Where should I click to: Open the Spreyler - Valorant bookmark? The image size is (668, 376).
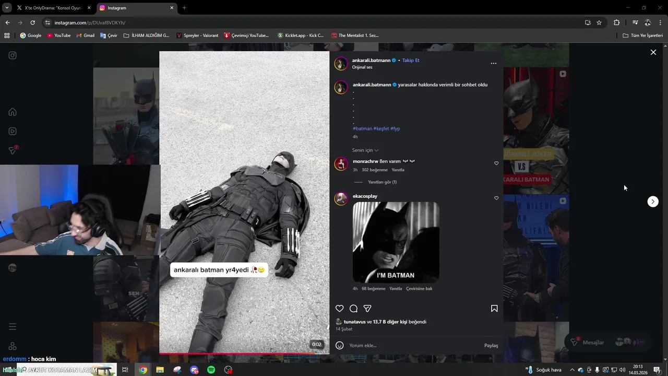point(197,36)
